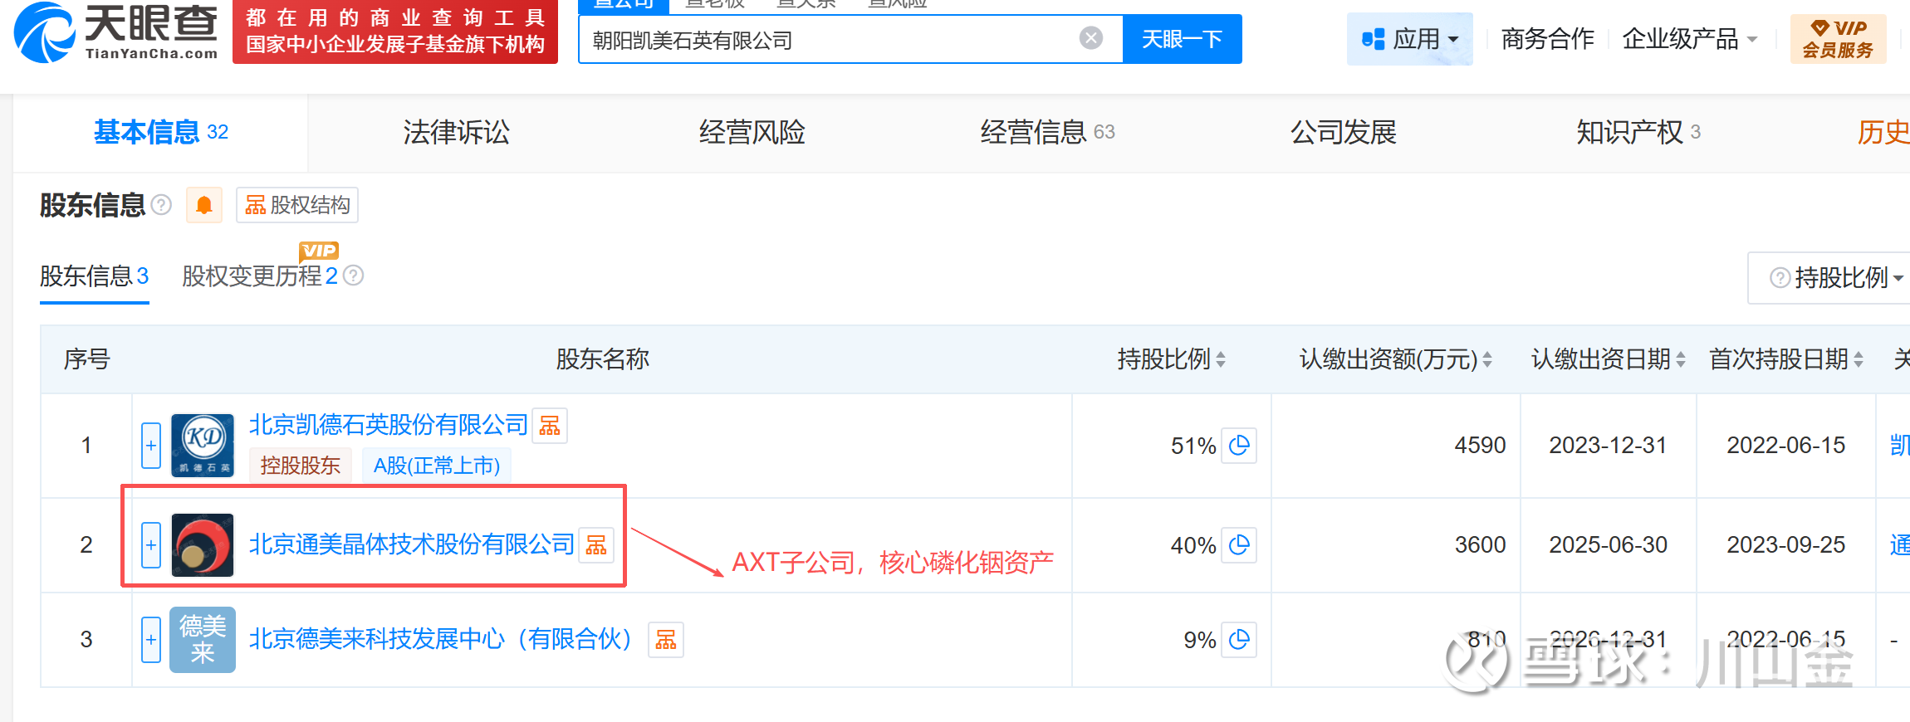Screen dimensions: 1910x722
Task: Open the 应用 dropdown menu
Action: click(1409, 39)
